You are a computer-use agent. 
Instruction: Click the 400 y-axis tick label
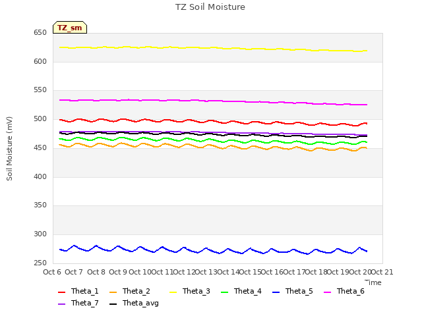pyautogui.click(x=40, y=177)
